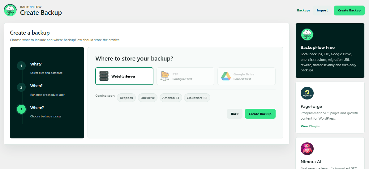
Task: Click 'Connect first' text under Google Drive
Action: click(x=242, y=79)
